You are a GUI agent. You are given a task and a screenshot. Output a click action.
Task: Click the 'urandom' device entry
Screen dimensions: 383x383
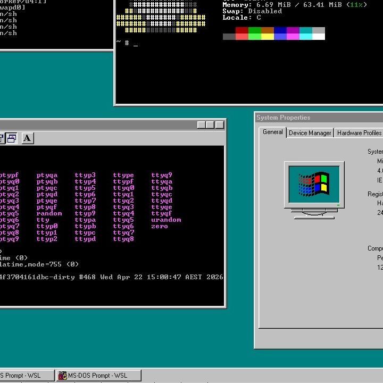[x=166, y=220]
